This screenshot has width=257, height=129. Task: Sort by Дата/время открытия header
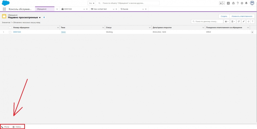[162, 27]
